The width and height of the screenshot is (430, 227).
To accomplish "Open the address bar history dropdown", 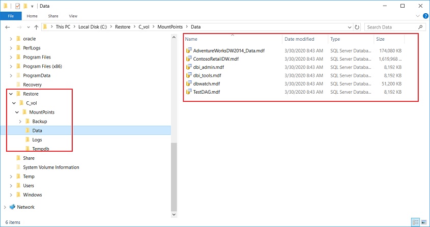I will pyautogui.click(x=350, y=27).
